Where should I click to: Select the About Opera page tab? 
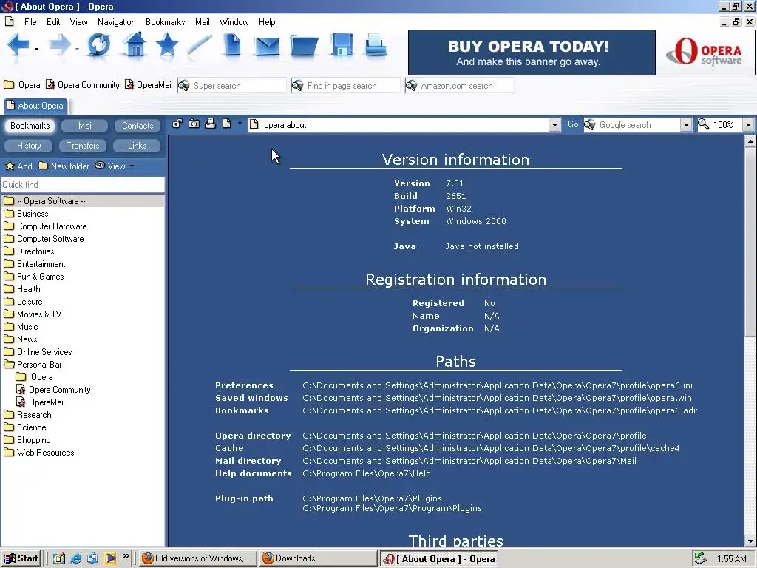coord(35,105)
